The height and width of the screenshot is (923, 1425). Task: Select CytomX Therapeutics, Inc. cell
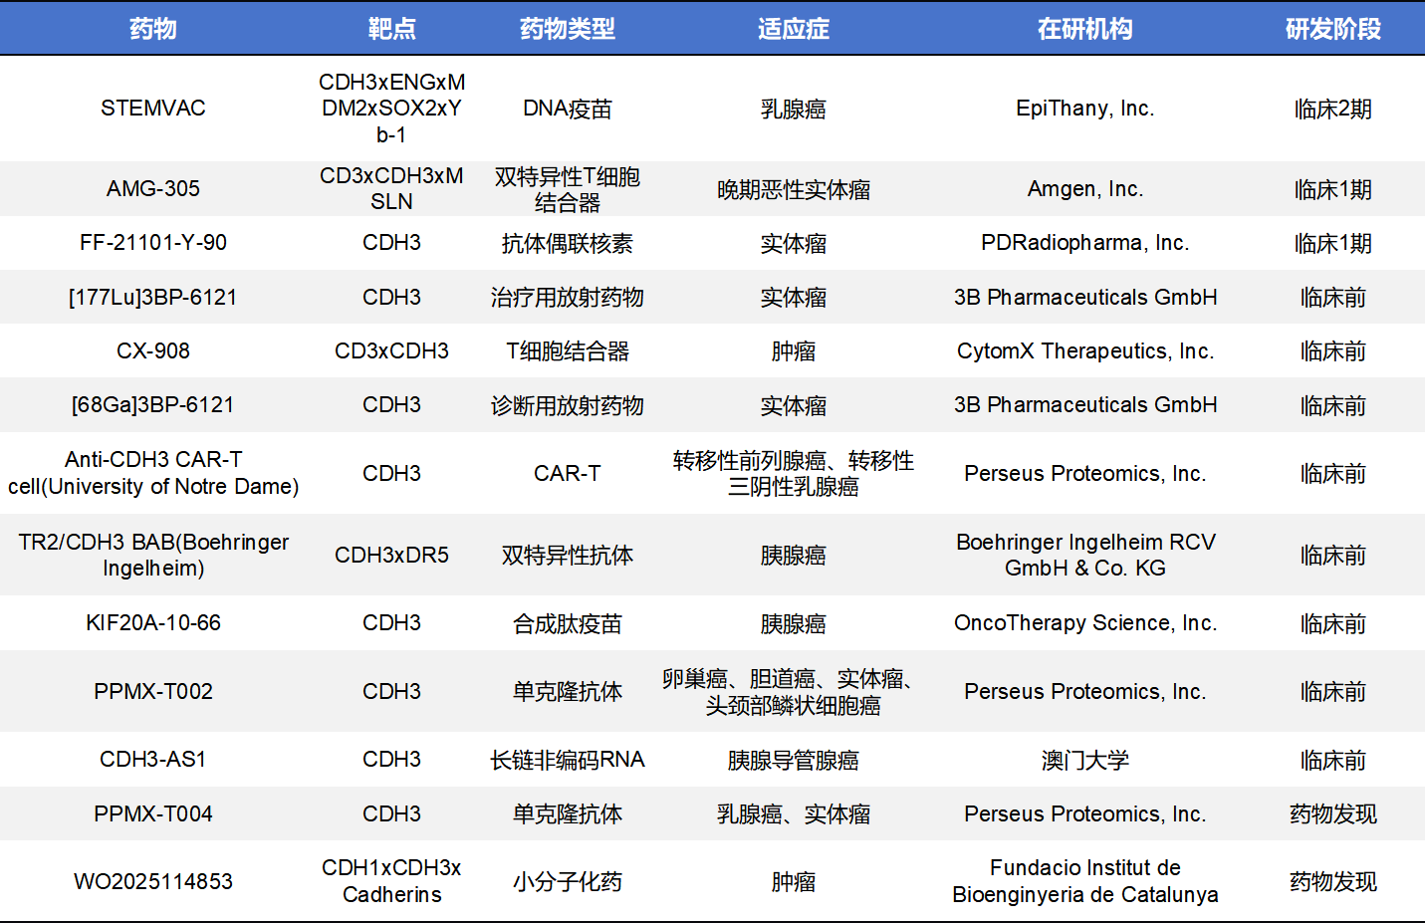1084,351
